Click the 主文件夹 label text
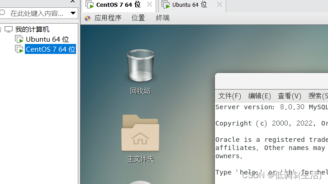The image size is (328, 184). [x=141, y=159]
